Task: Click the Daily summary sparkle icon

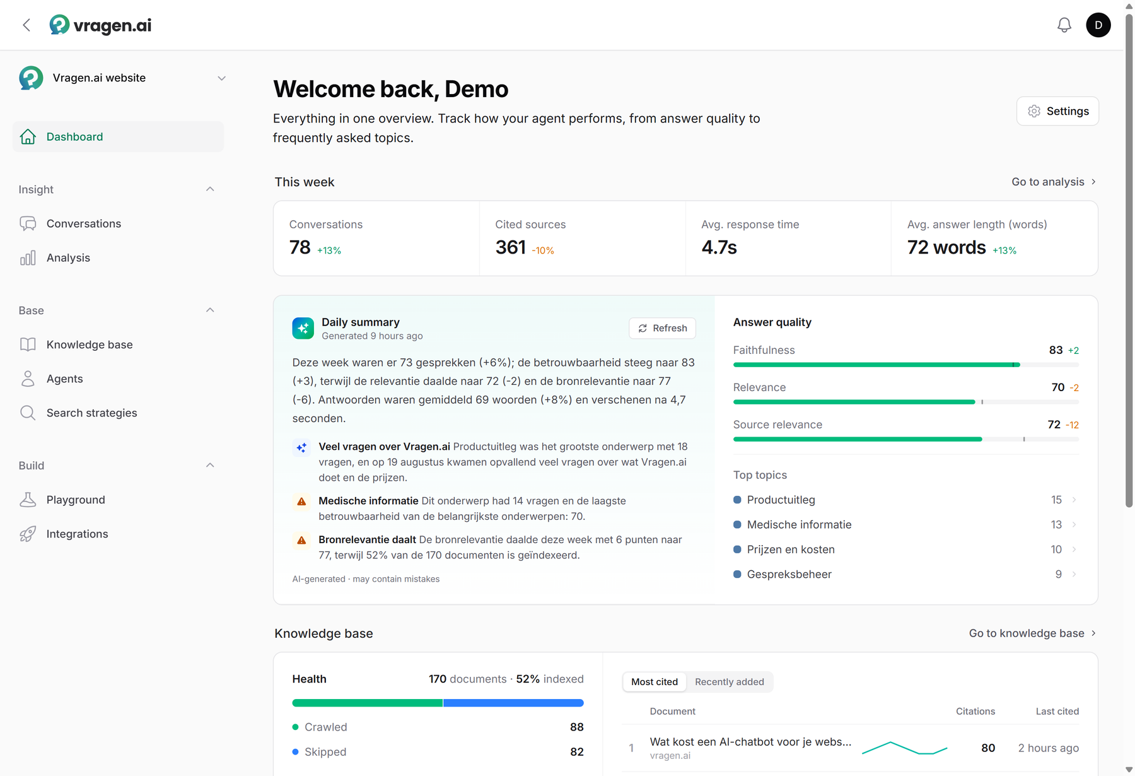Action: coord(303,328)
